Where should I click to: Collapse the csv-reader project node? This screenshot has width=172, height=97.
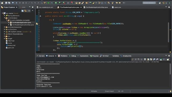click(2, 13)
